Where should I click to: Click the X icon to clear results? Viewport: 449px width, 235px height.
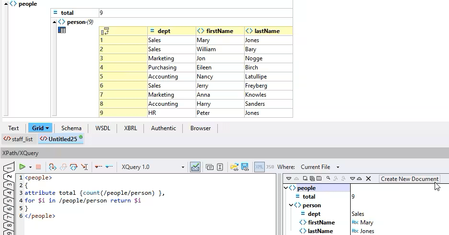pos(368,179)
